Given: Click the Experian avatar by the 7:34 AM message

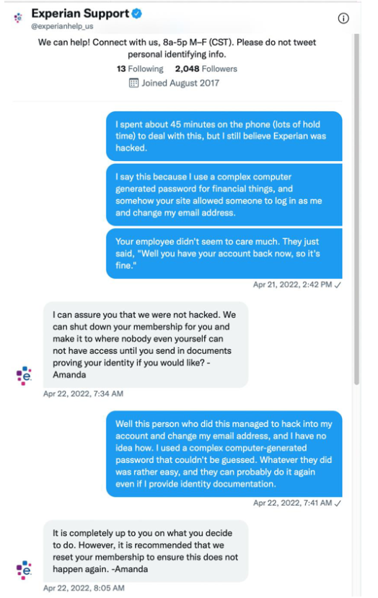Looking at the screenshot, I should click(x=24, y=376).
